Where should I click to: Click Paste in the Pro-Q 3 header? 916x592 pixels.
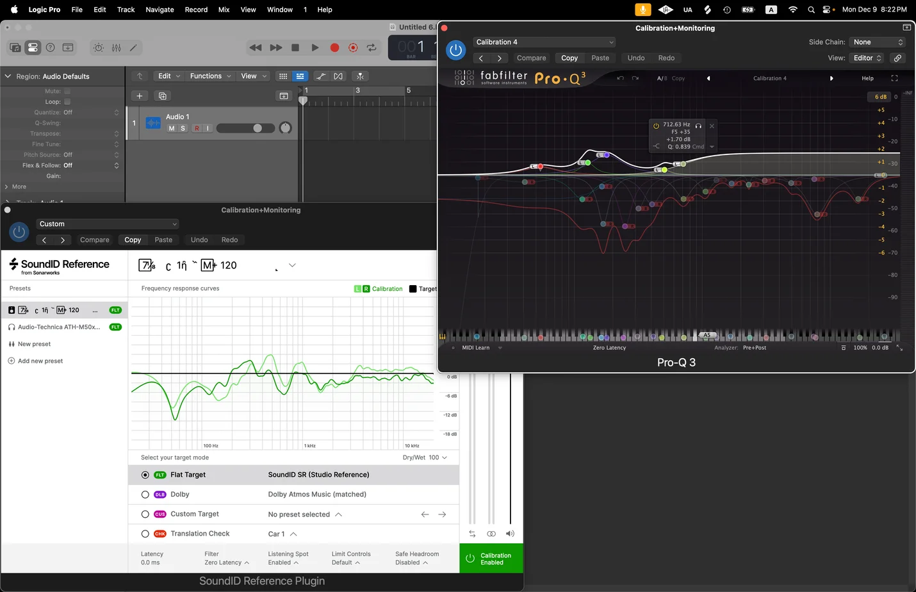click(x=600, y=58)
